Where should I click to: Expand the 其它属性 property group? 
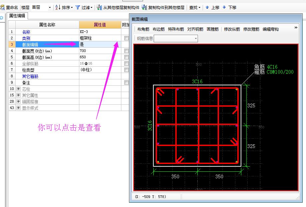19,95
